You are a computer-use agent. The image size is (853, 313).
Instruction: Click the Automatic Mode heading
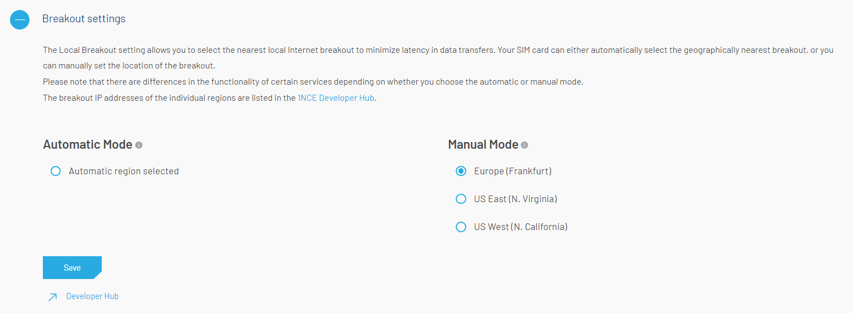(x=87, y=145)
